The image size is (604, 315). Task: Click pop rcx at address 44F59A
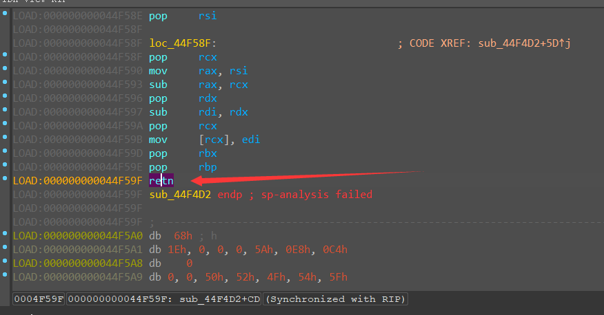coord(183,126)
